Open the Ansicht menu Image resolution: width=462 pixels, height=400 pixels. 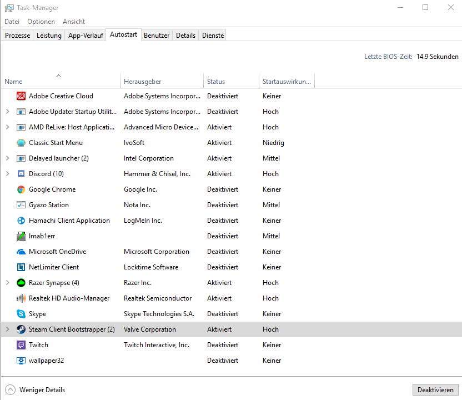pos(74,22)
